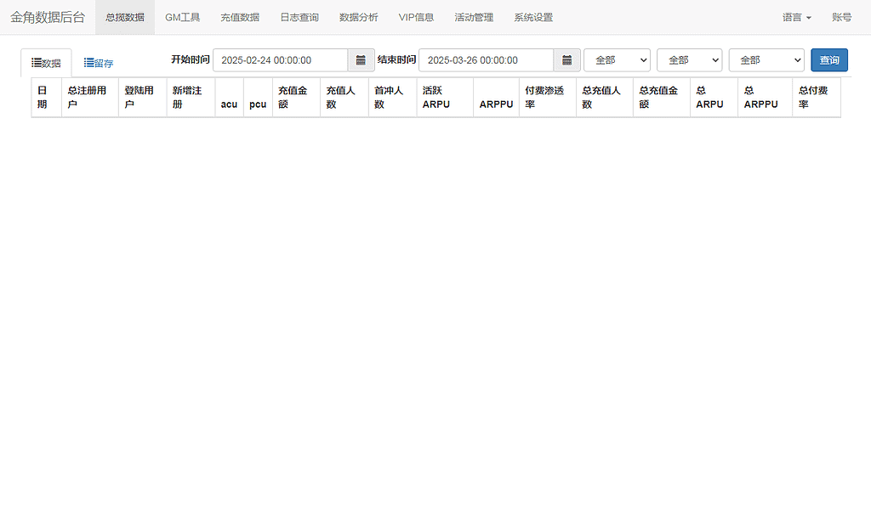
Task: Open the 总揽数据 navigation tab
Action: click(125, 17)
